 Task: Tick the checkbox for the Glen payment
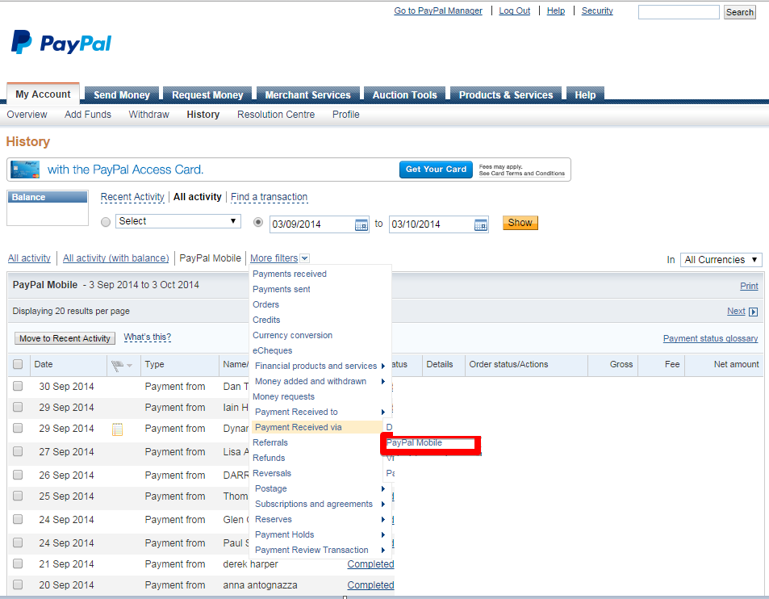[x=18, y=519]
